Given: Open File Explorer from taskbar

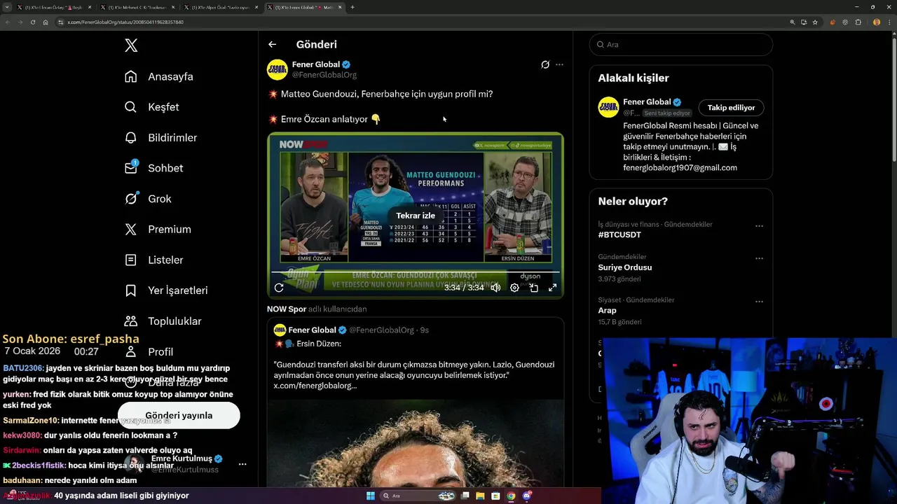Looking at the screenshot, I should point(480,496).
